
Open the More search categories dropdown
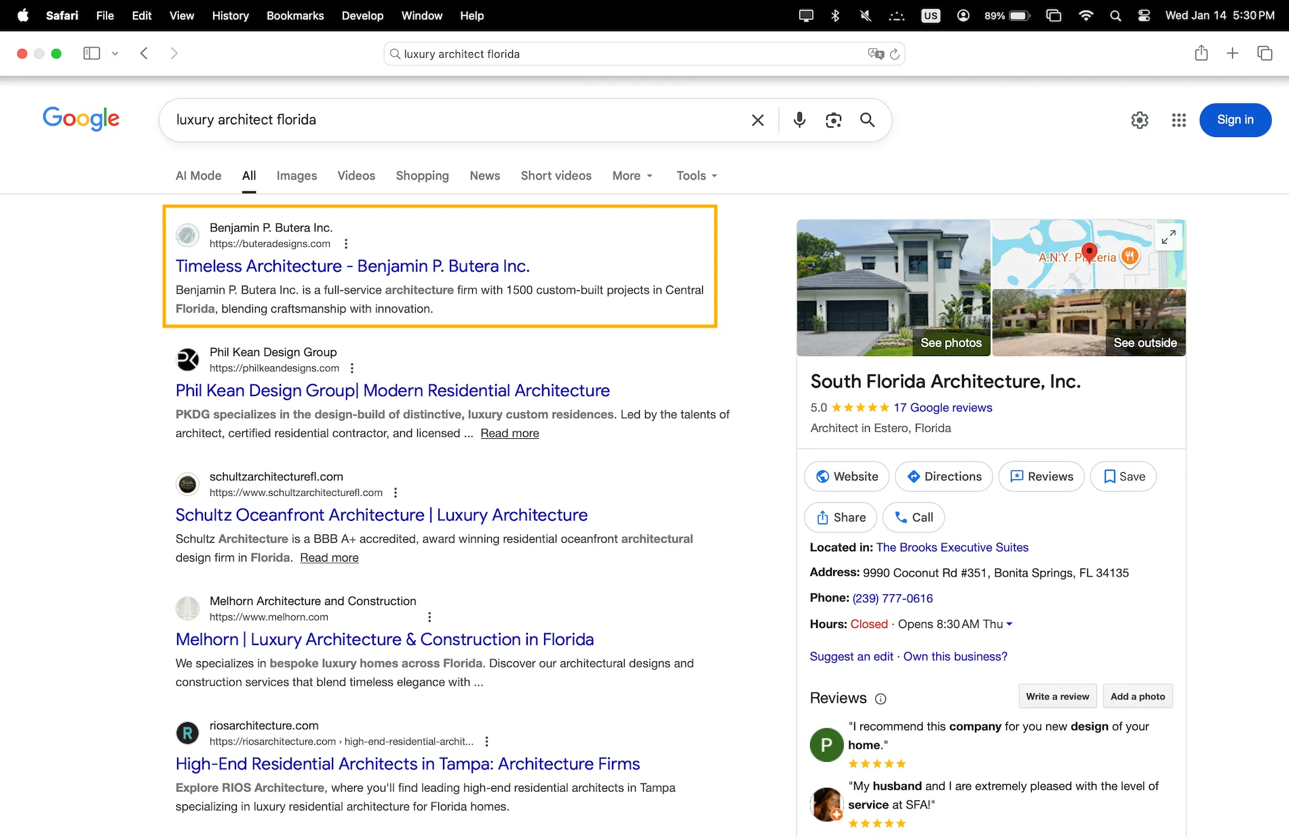tap(631, 176)
